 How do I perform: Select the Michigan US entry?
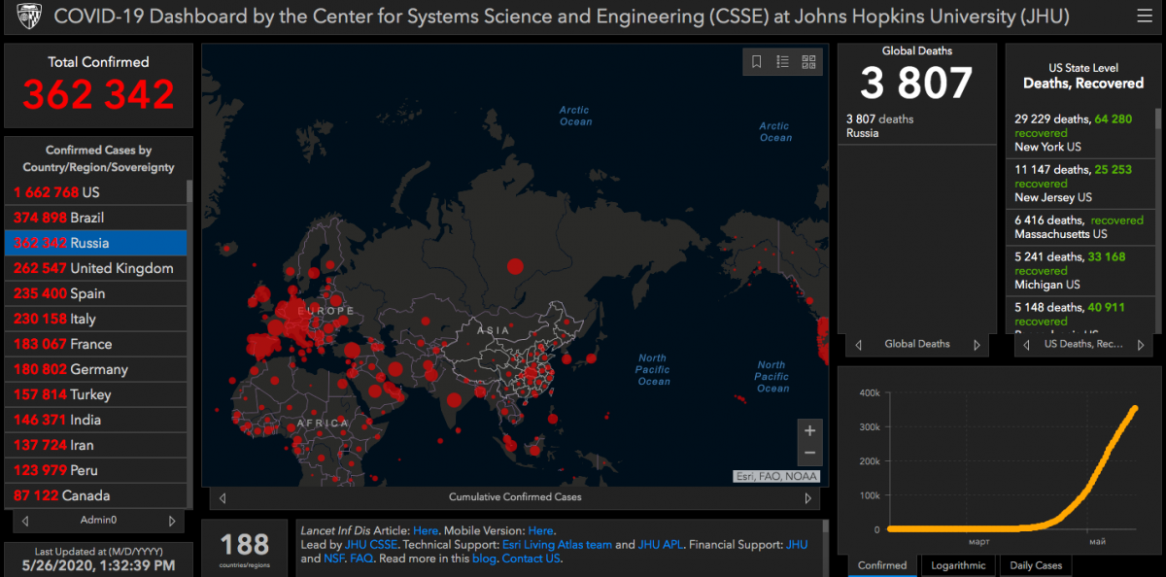[1080, 271]
